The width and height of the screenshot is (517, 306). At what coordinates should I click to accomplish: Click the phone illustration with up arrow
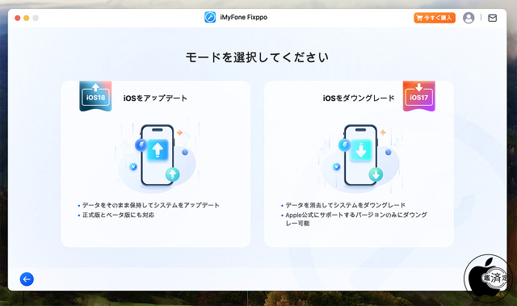(157, 156)
